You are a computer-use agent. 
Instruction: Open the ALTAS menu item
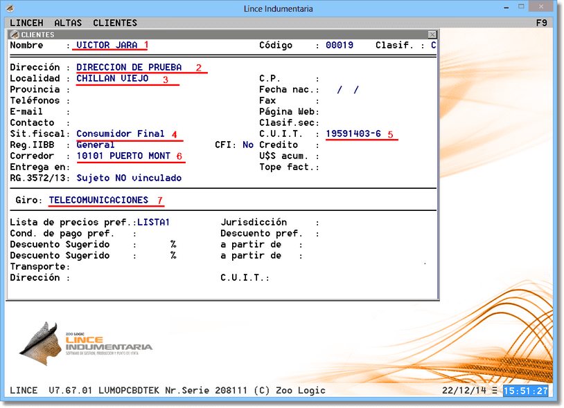pos(68,23)
